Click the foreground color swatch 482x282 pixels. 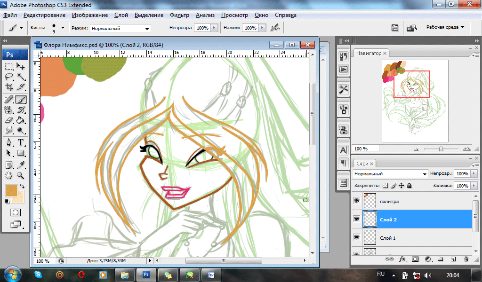11,190
